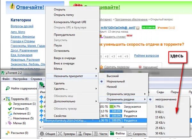Click the red Нарушение warning icon
Screen dimensions: 192x139
pos(140,67)
